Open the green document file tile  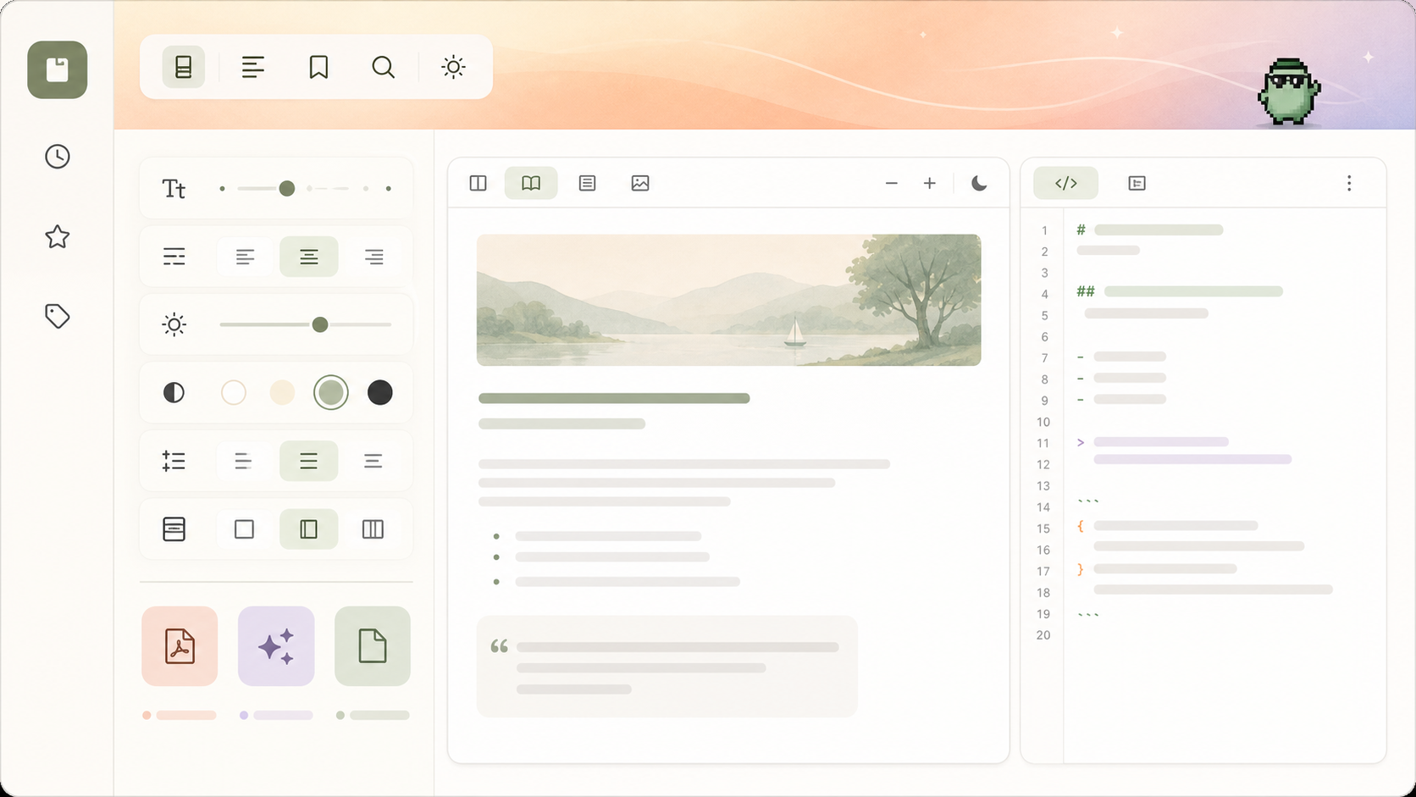pos(373,646)
